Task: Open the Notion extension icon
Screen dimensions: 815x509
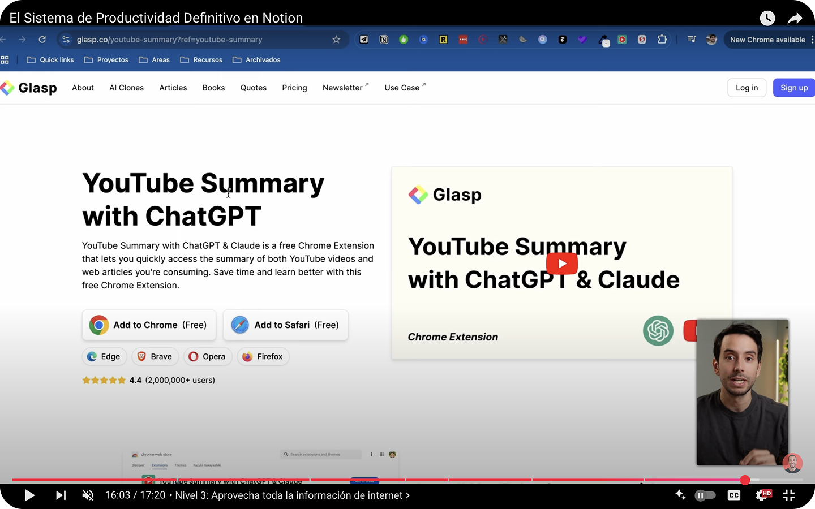Action: [384, 40]
